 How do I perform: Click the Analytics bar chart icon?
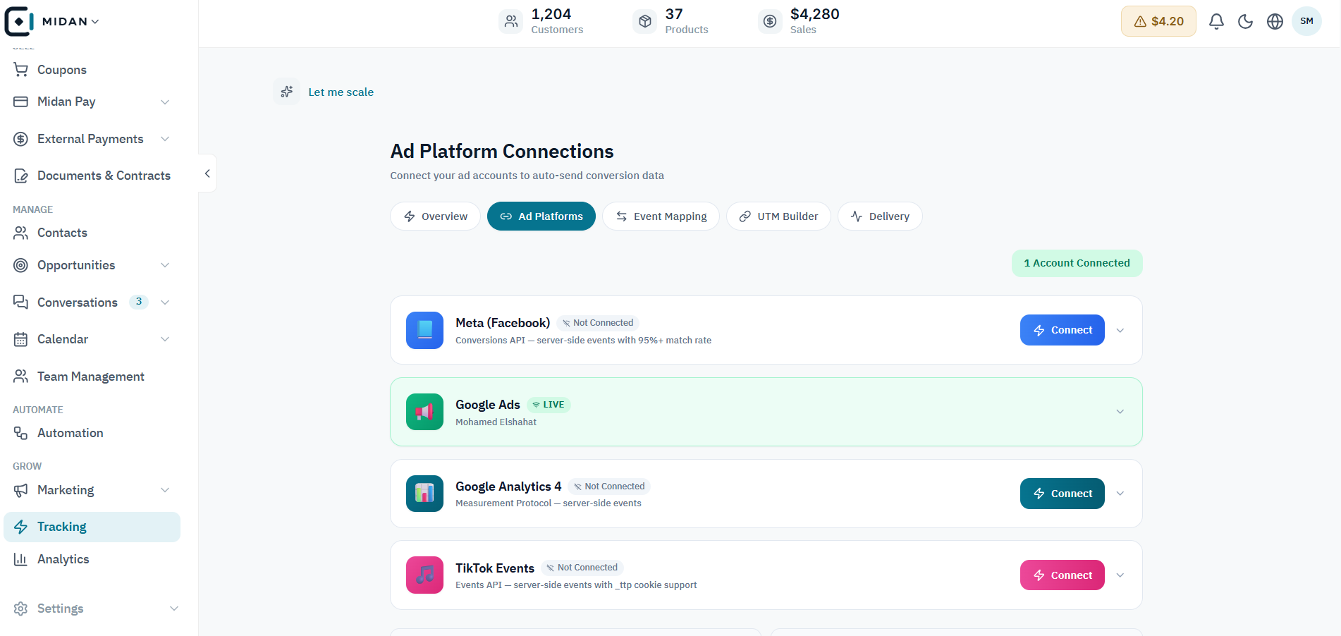click(x=21, y=559)
